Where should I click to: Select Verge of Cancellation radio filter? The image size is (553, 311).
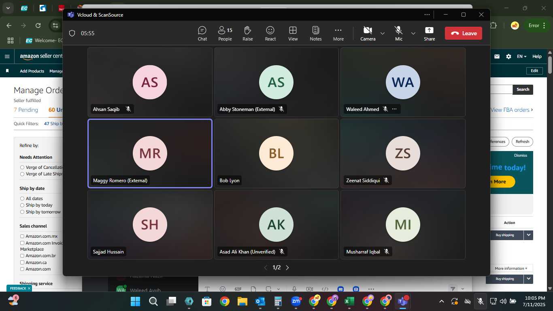click(x=22, y=167)
